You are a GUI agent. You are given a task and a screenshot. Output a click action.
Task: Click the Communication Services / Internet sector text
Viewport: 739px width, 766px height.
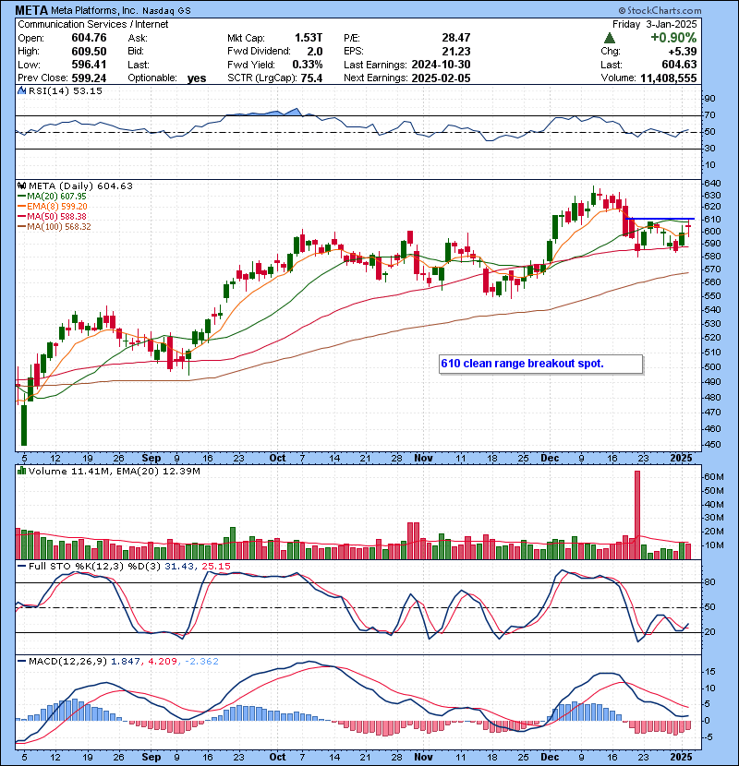pos(93,24)
